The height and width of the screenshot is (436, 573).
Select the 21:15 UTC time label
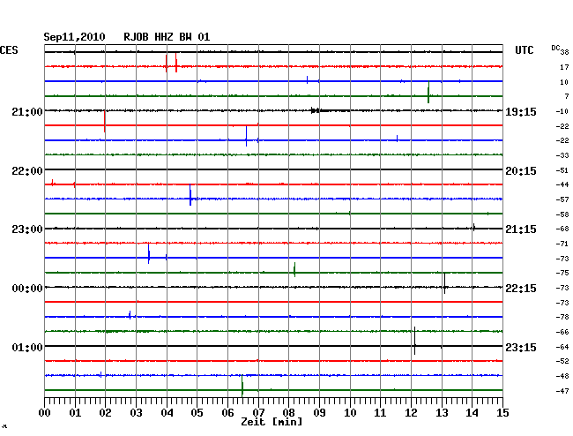tap(521, 229)
